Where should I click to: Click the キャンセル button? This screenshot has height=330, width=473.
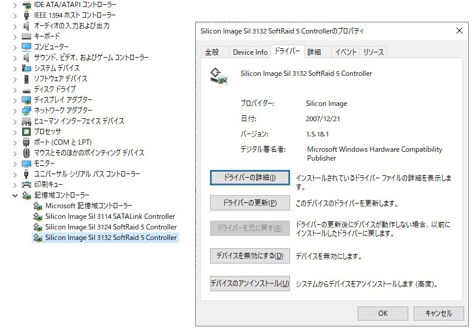pyautogui.click(x=439, y=314)
